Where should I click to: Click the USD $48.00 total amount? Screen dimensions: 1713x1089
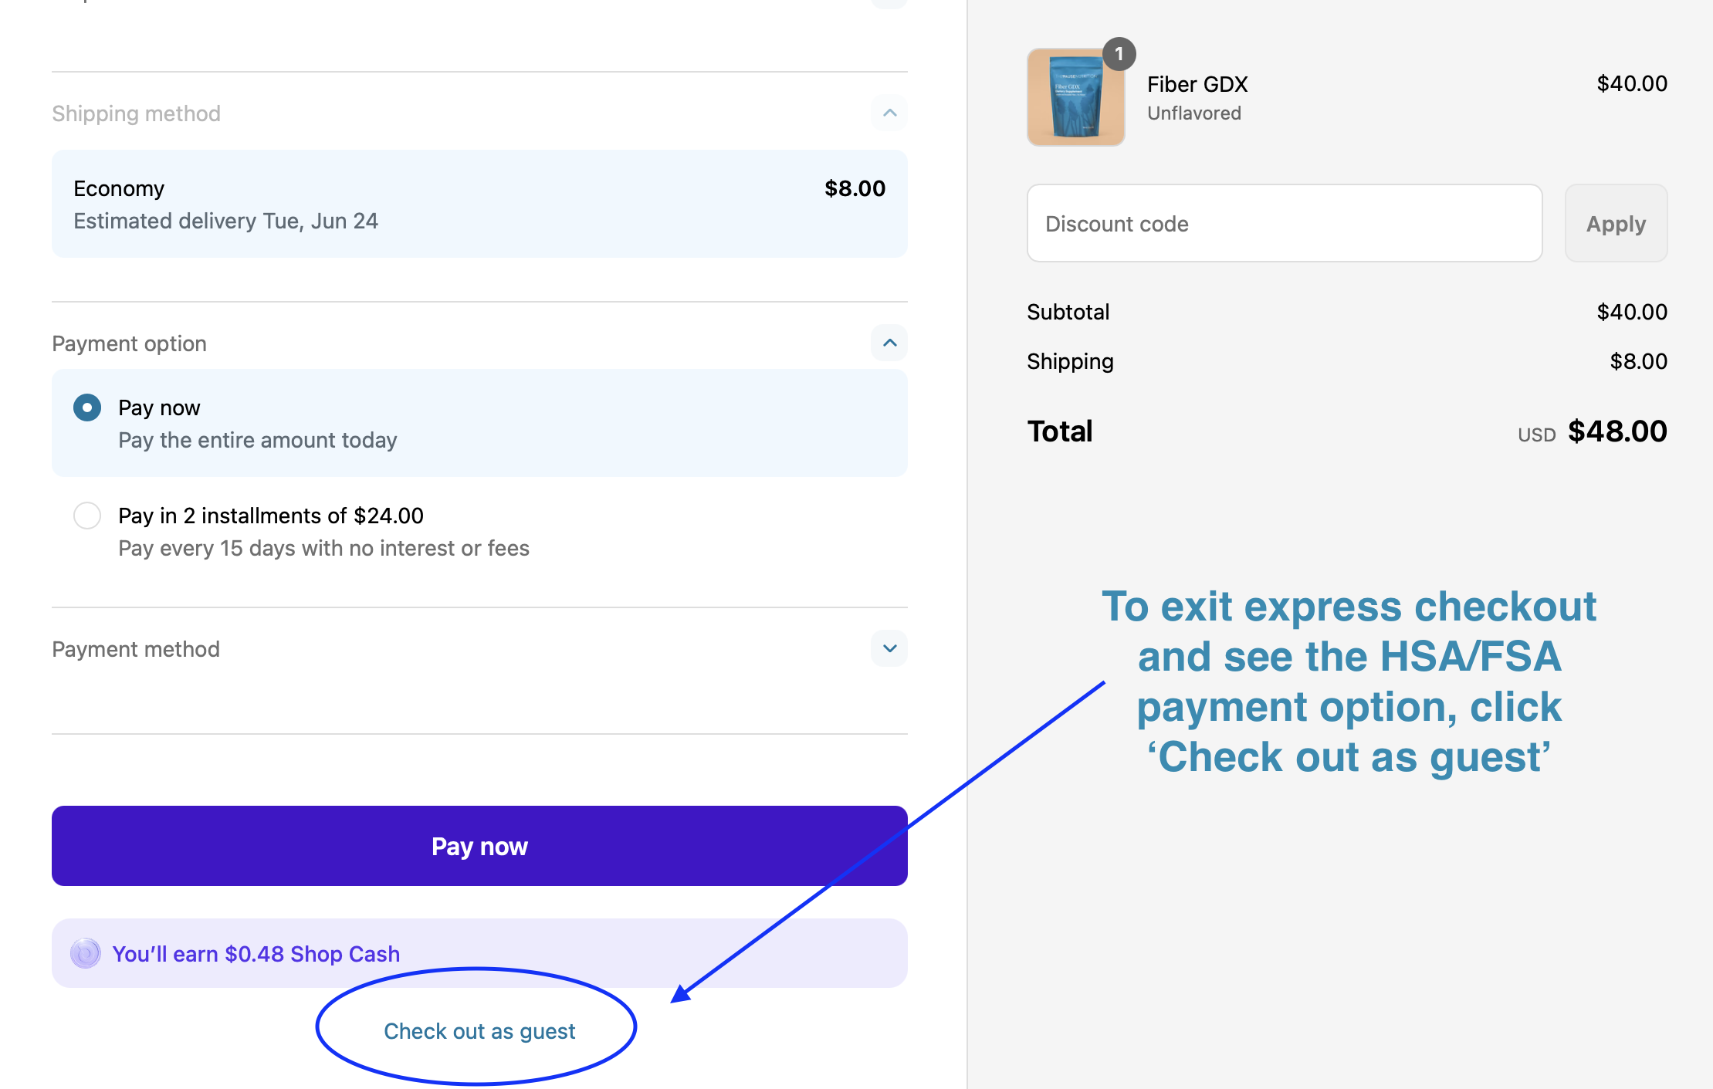[x=1592, y=431]
